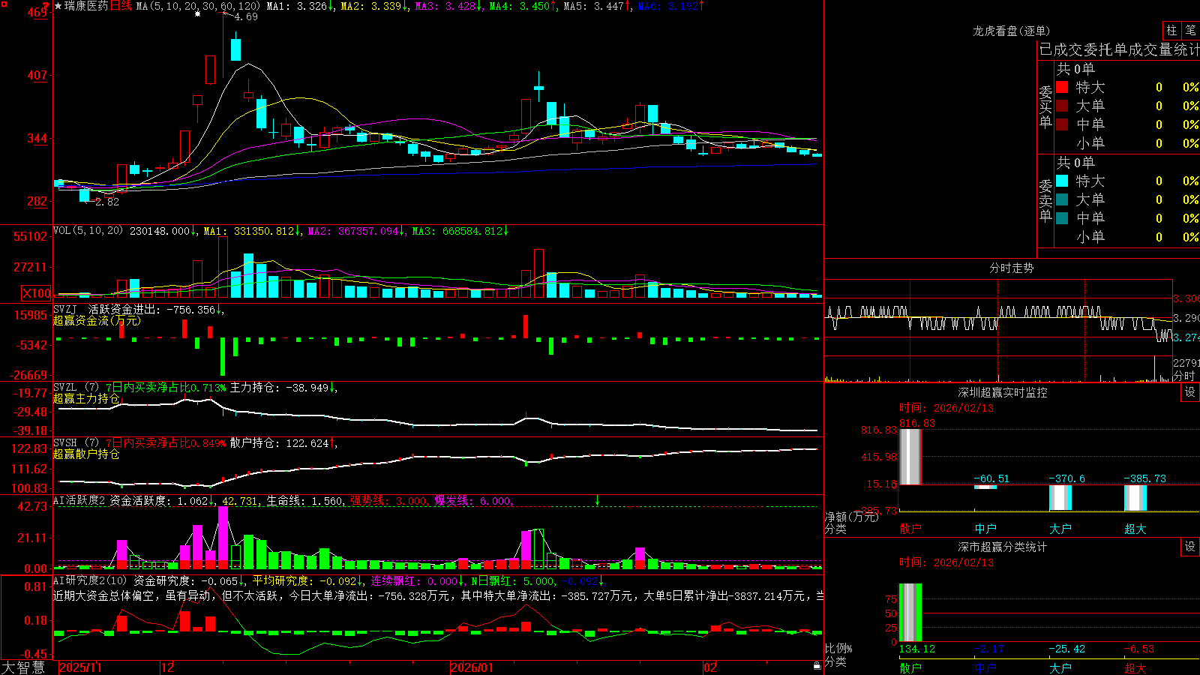Click the 超大 bar valued -385.73
Viewport: 1200px width, 675px height.
(1135, 498)
